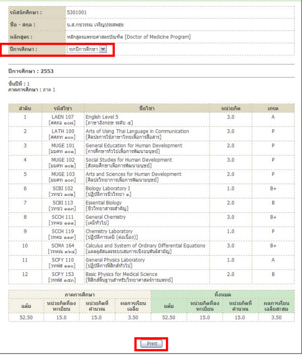Click the academic year heading 2553
Image resolution: width=302 pixels, height=355 pixels.
pyautogui.click(x=31, y=71)
